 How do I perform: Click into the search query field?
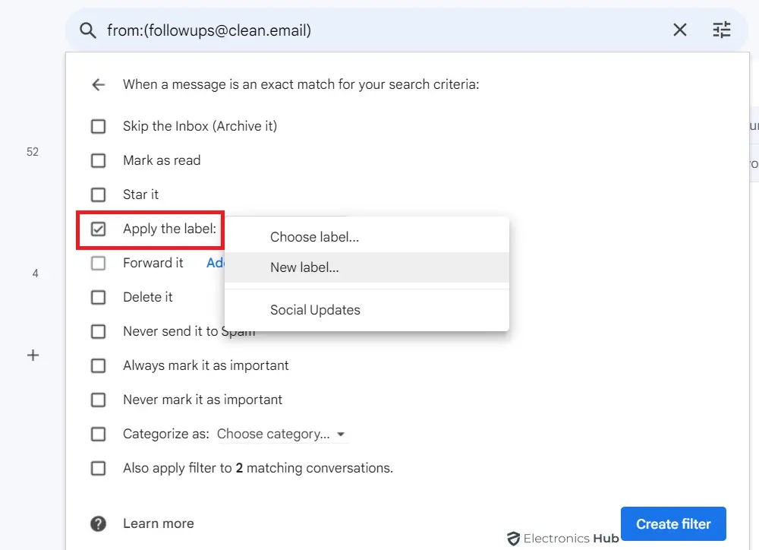click(x=379, y=30)
